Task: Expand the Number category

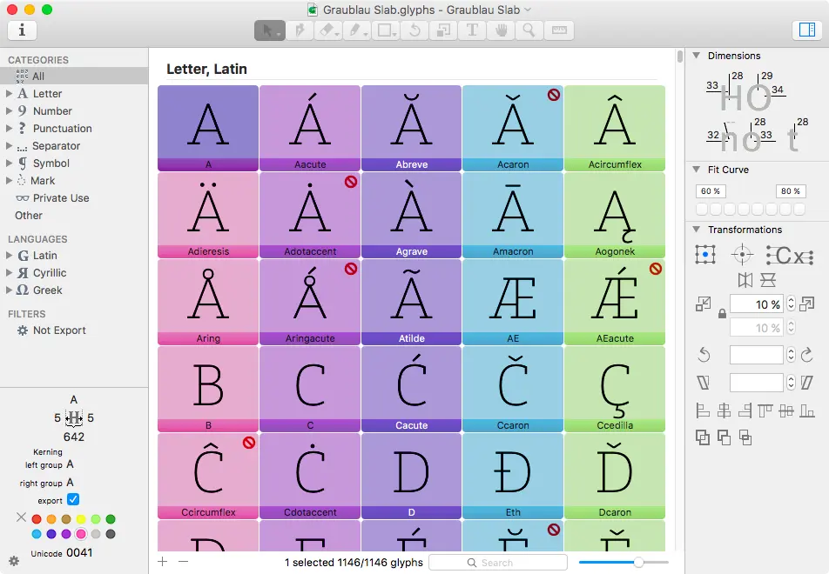Action: tap(9, 111)
